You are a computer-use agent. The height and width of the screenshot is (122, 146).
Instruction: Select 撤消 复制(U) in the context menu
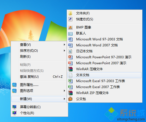(x=39, y=77)
